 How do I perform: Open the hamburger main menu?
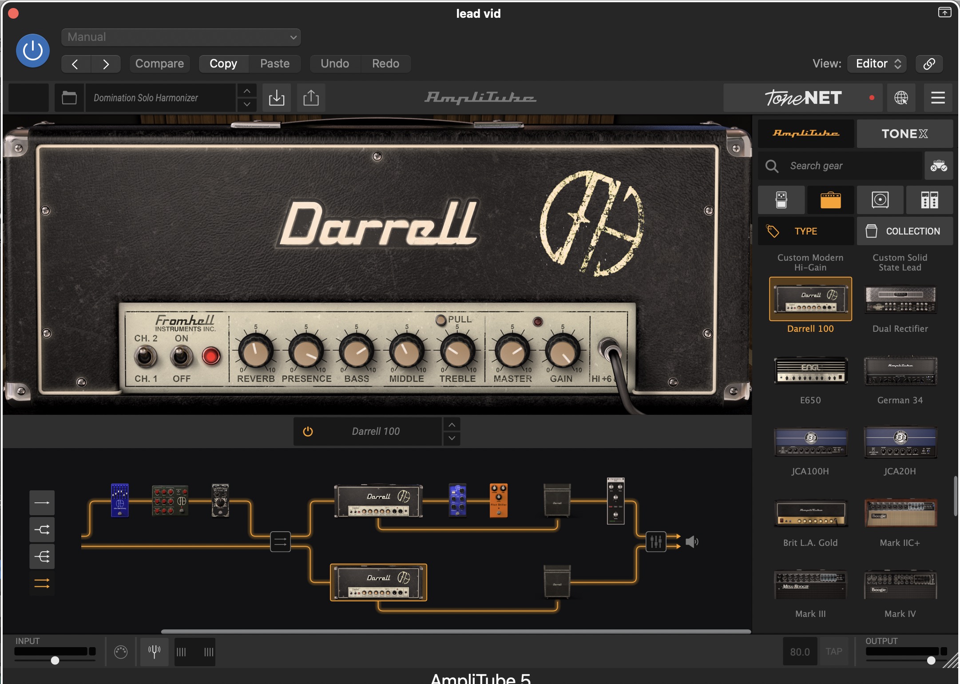[x=938, y=98]
